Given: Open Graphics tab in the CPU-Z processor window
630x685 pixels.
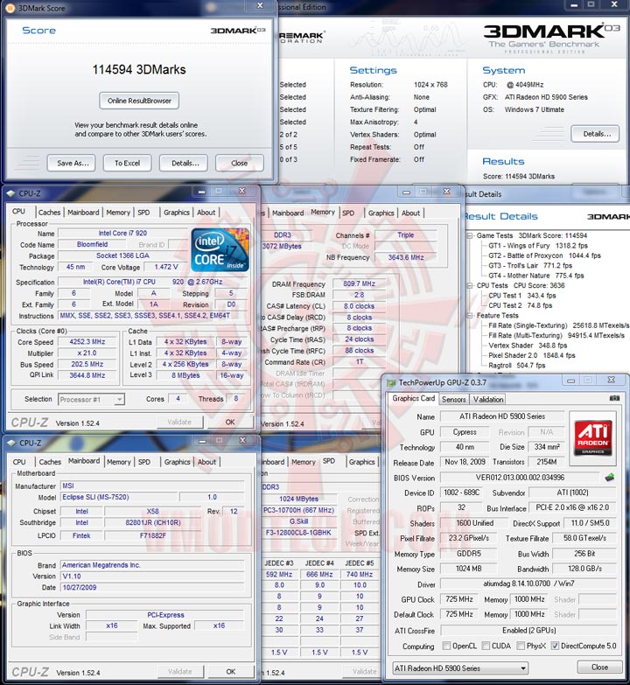Looking at the screenshot, I should click(177, 213).
